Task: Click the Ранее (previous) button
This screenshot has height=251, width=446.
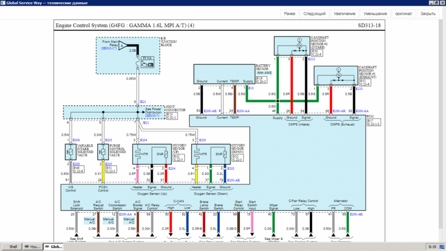Action: [x=289, y=14]
